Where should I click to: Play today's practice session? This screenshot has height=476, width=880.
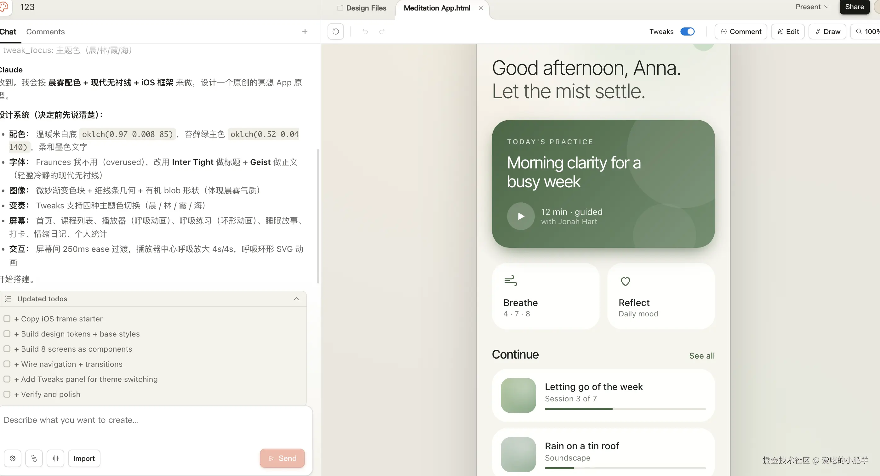tap(521, 216)
